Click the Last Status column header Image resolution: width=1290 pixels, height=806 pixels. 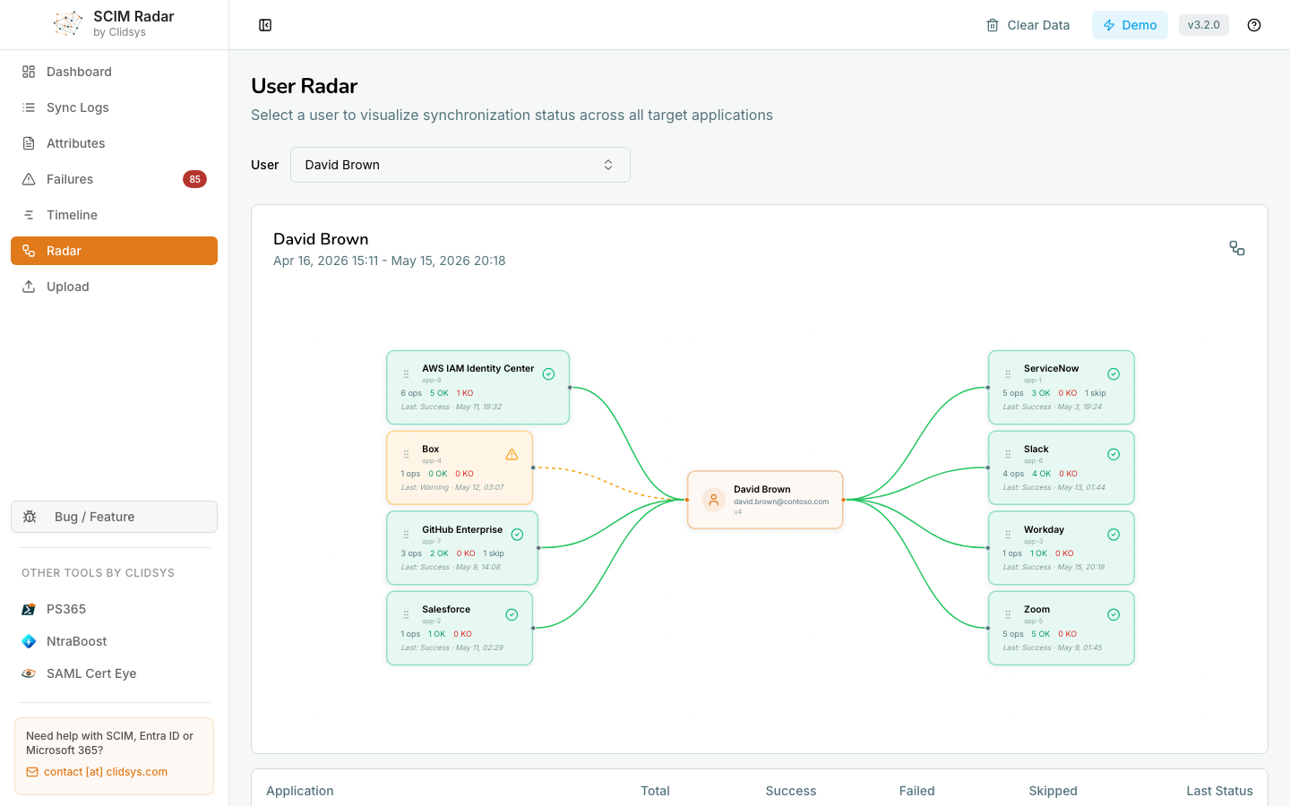(x=1219, y=791)
